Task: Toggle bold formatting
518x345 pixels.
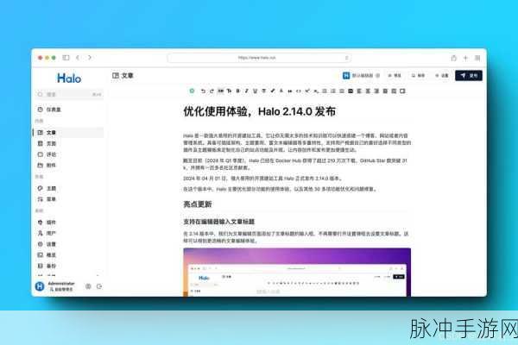Action: pos(238,91)
